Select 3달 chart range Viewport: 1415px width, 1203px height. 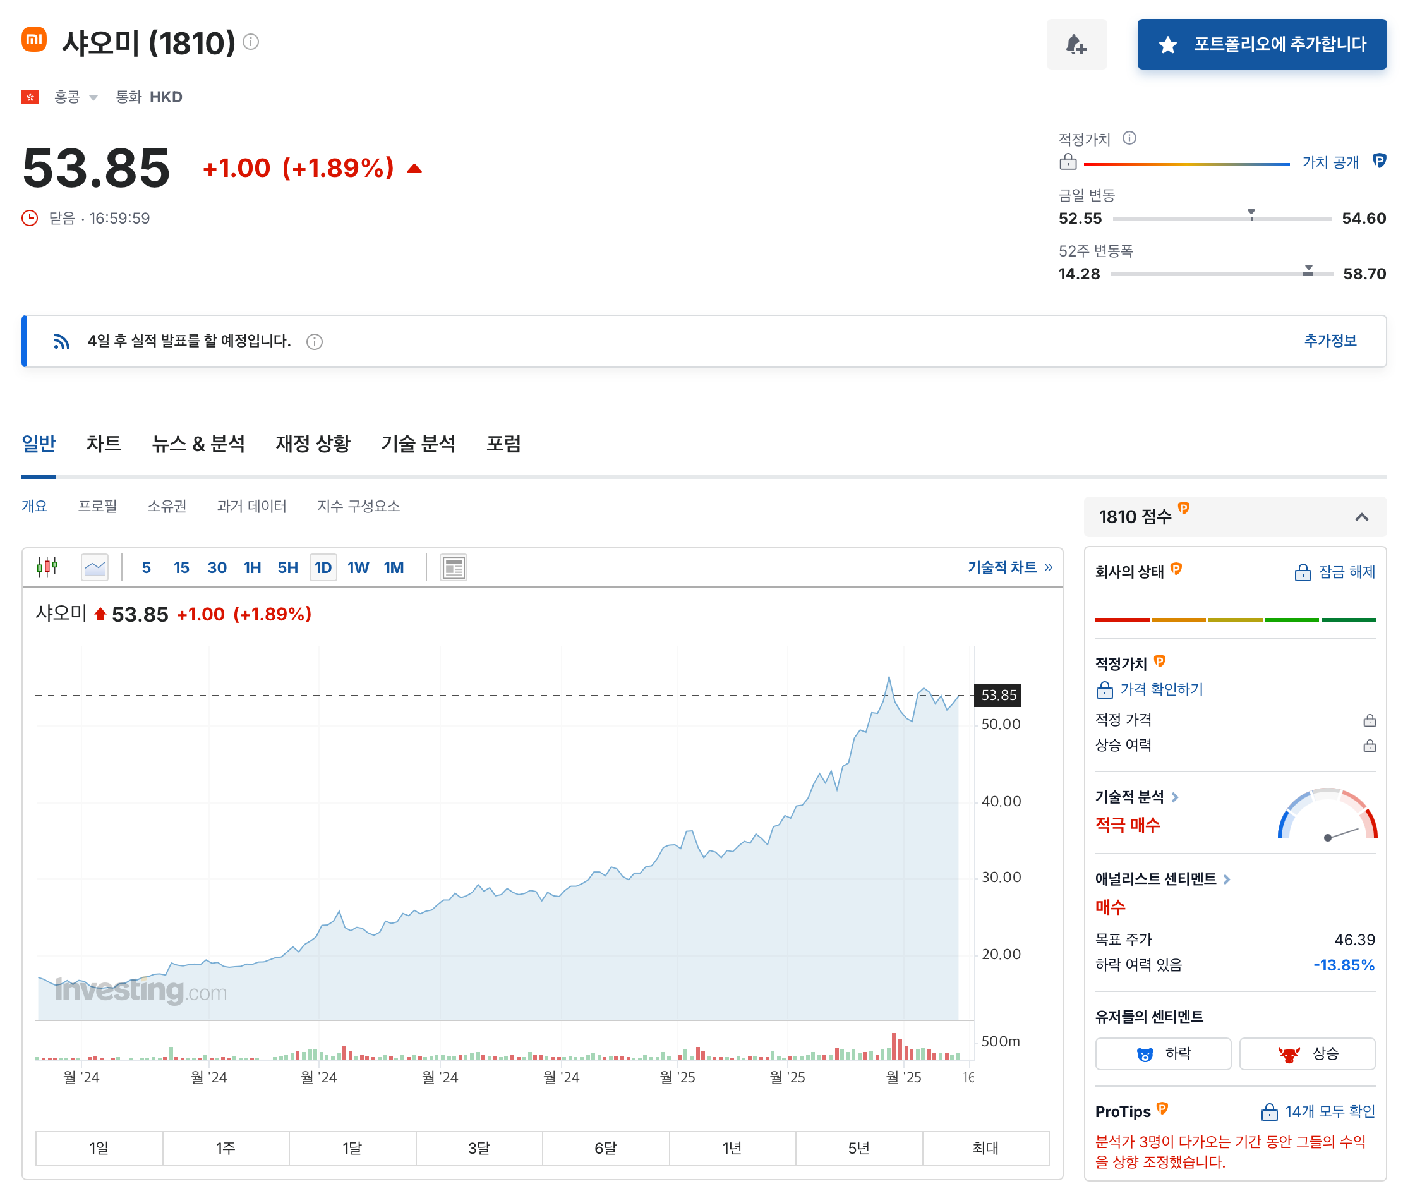[479, 1148]
